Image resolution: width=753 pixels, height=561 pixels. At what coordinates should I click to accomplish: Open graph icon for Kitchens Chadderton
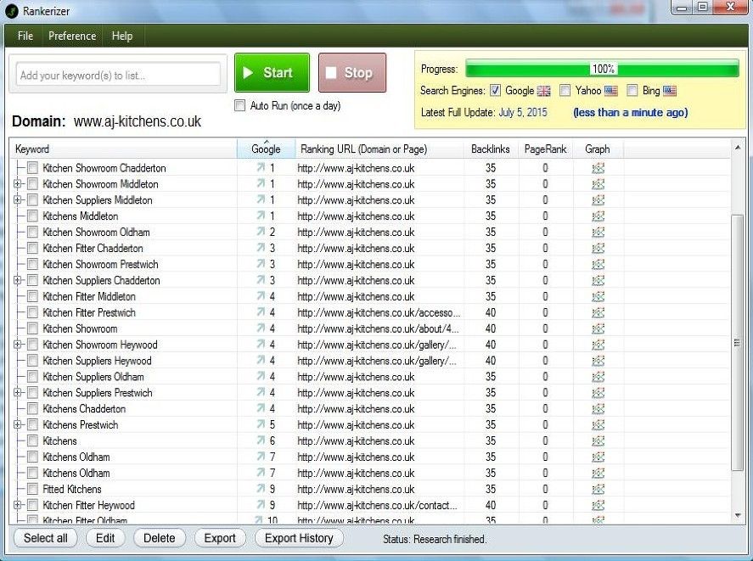[598, 409]
